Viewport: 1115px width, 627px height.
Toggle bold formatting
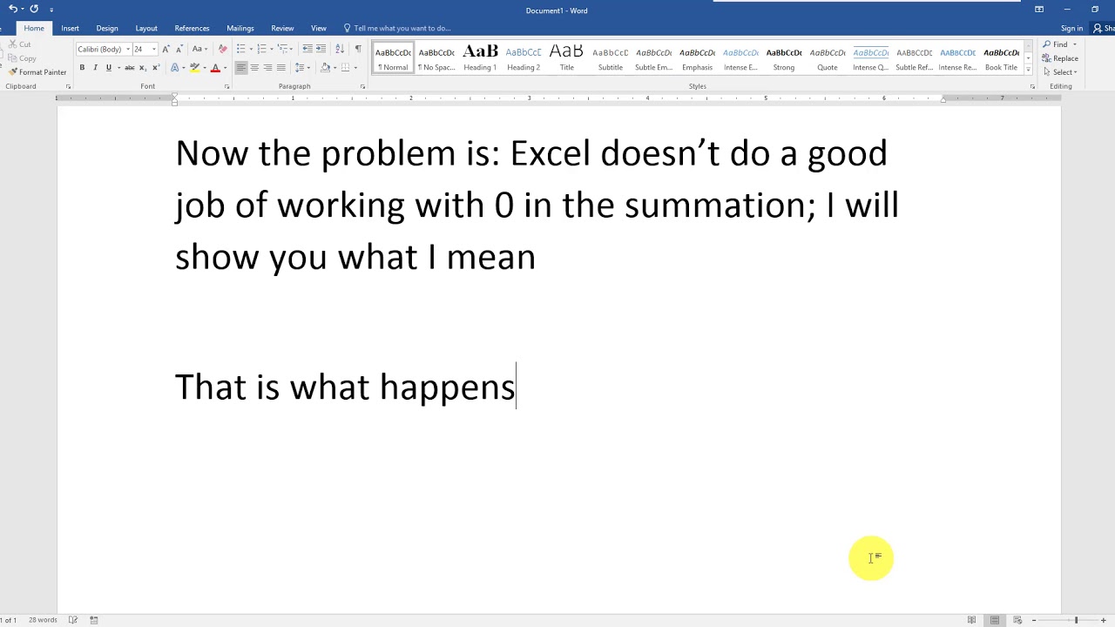(x=82, y=68)
